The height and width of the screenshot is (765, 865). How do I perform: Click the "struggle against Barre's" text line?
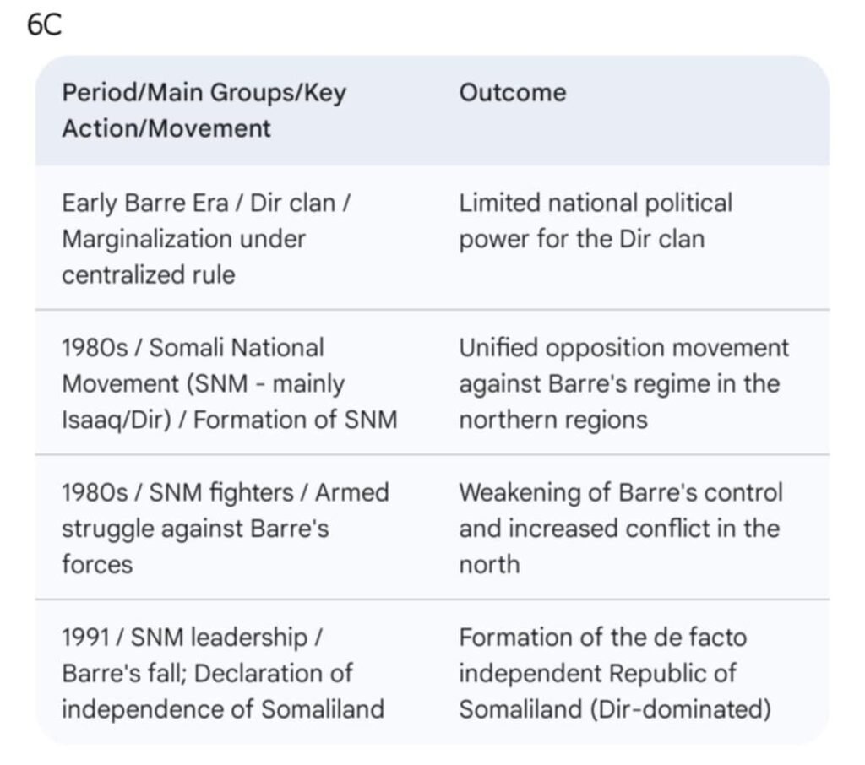195,529
